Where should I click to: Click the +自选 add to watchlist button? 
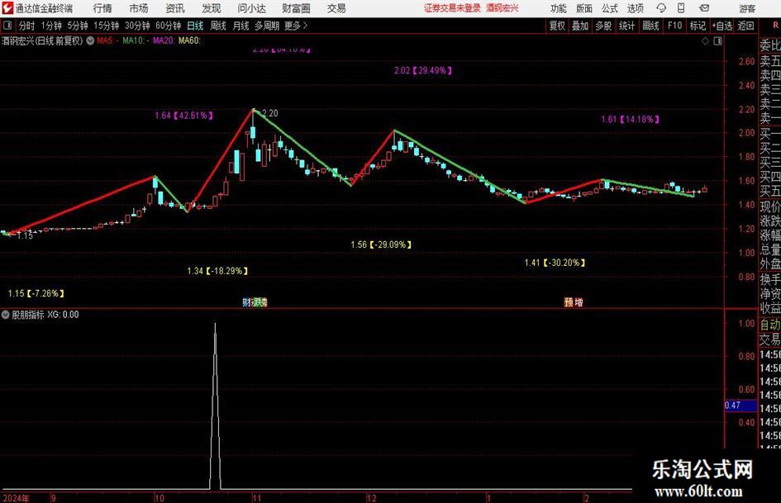pos(721,26)
